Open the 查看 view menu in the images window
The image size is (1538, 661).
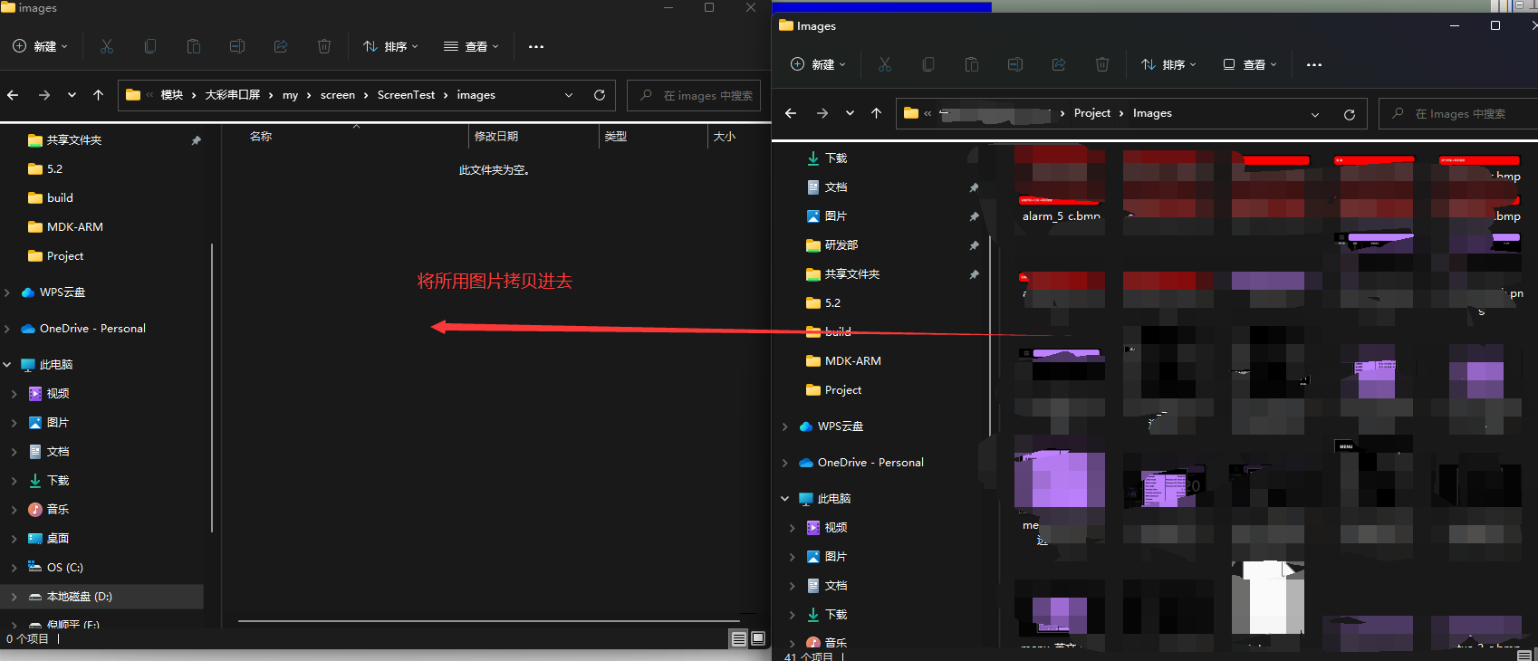coord(471,46)
